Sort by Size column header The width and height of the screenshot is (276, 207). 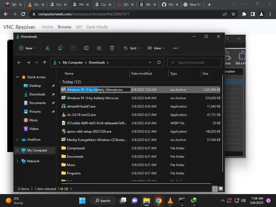205,74
